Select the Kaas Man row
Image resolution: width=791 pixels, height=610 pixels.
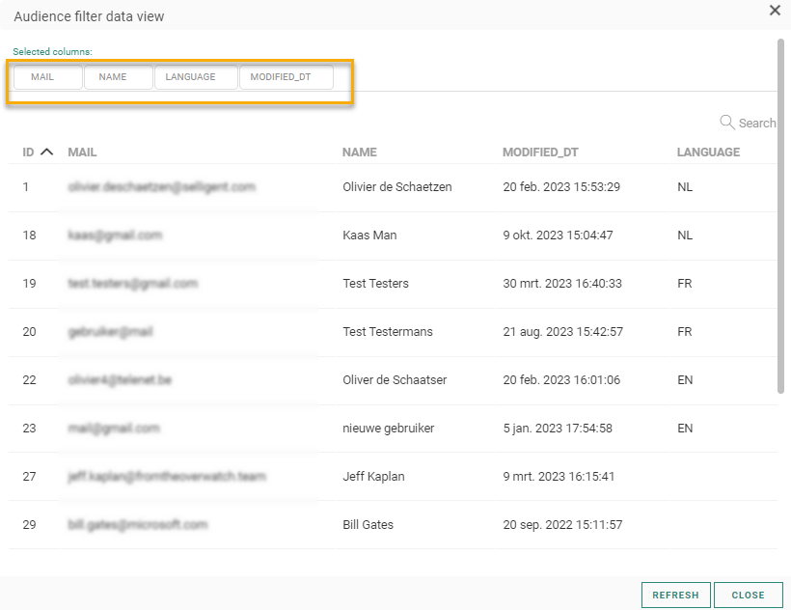point(369,236)
